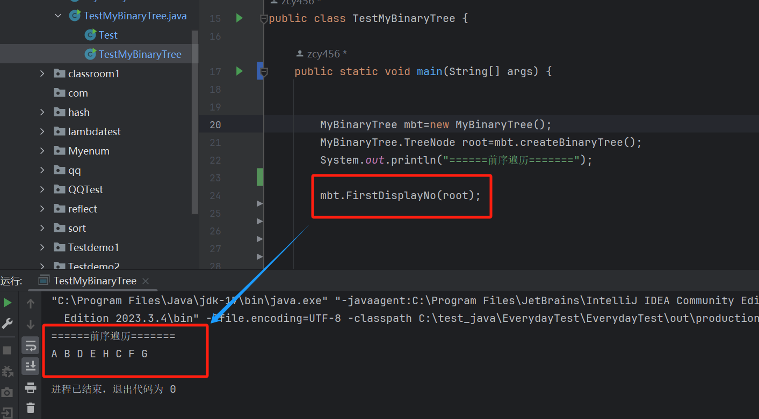Expand the classroom1 folder
The height and width of the screenshot is (419, 759).
point(42,73)
